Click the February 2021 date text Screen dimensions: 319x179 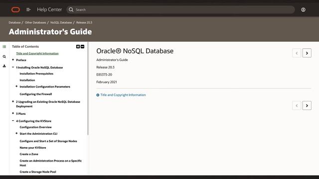(107, 82)
